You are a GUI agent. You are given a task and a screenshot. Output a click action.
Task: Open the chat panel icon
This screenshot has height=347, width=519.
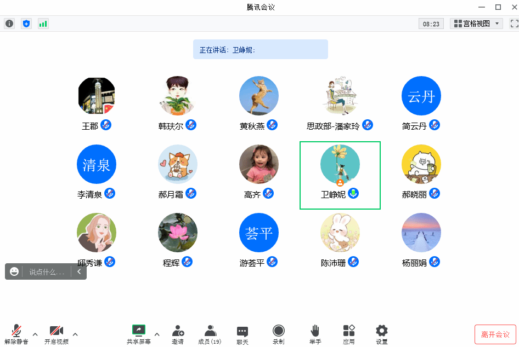click(242, 335)
